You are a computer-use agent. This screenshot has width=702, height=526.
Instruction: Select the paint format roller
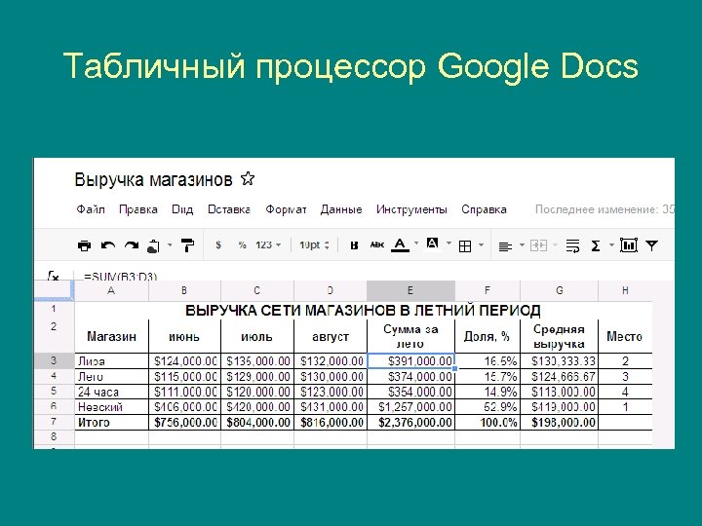[187, 245]
